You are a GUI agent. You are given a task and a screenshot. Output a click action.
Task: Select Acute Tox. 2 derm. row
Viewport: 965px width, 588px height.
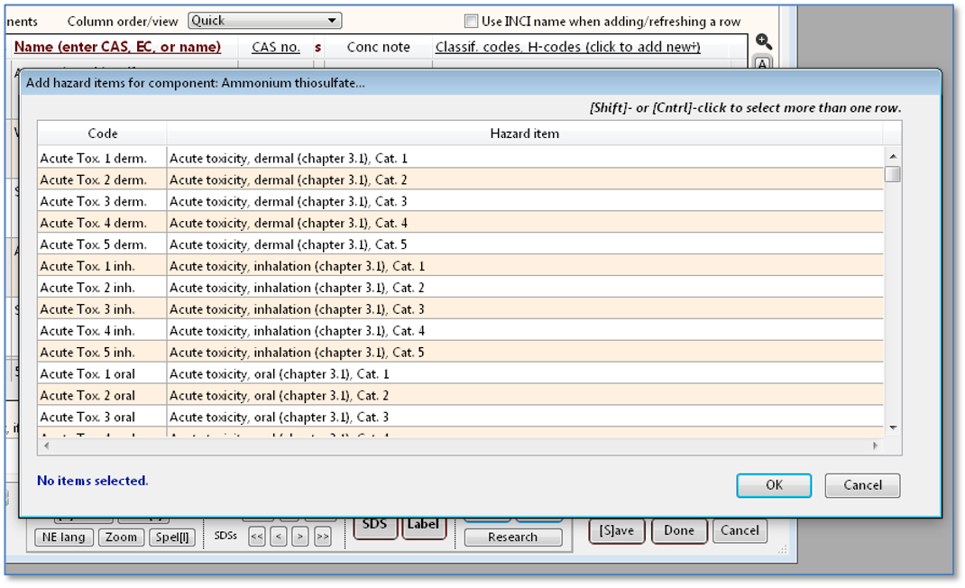pos(460,179)
